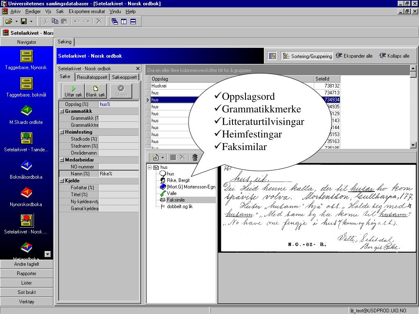Viewport: 419px width, 314px height.
Task: Collapse the hus root tree node
Action: tap(150, 167)
